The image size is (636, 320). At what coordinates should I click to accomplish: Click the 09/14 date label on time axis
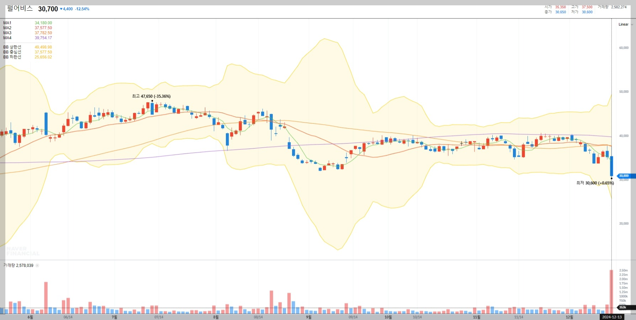coord(353,317)
